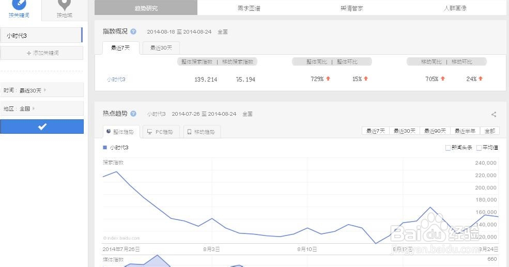
Task: Expand the 地区 全国 dropdown
Action: [41, 108]
